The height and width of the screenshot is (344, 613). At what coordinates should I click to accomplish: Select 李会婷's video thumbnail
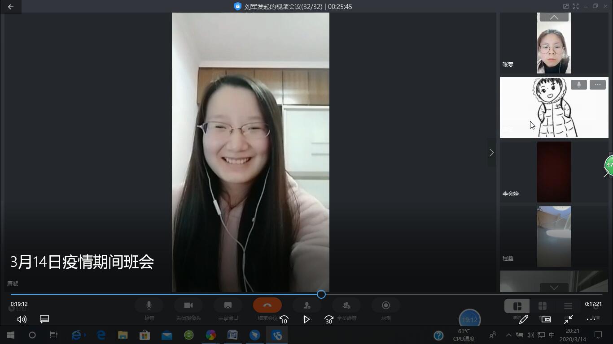[554, 172]
